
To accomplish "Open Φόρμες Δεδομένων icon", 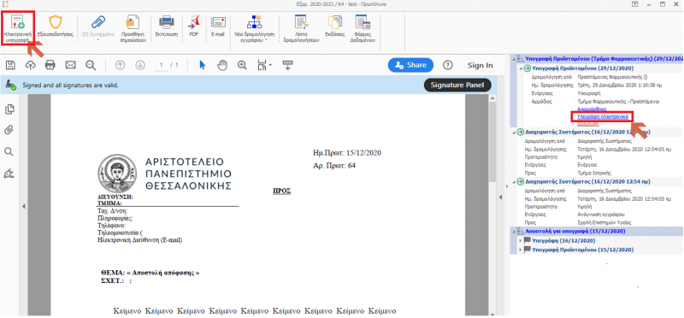I will (x=363, y=28).
